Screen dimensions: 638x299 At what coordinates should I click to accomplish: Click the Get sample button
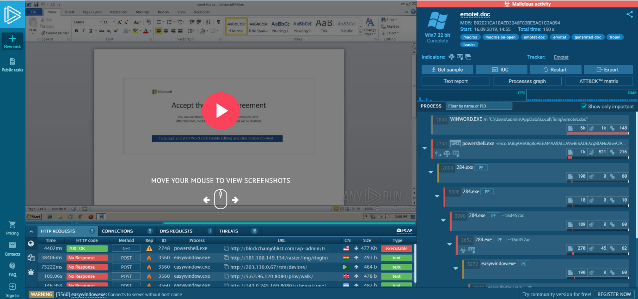point(447,70)
